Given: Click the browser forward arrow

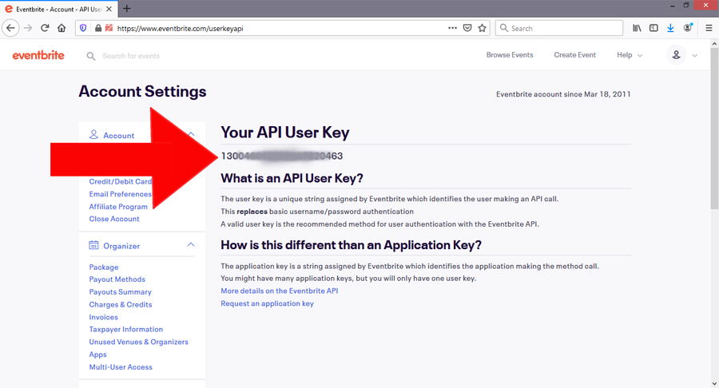Looking at the screenshot, I should point(28,28).
